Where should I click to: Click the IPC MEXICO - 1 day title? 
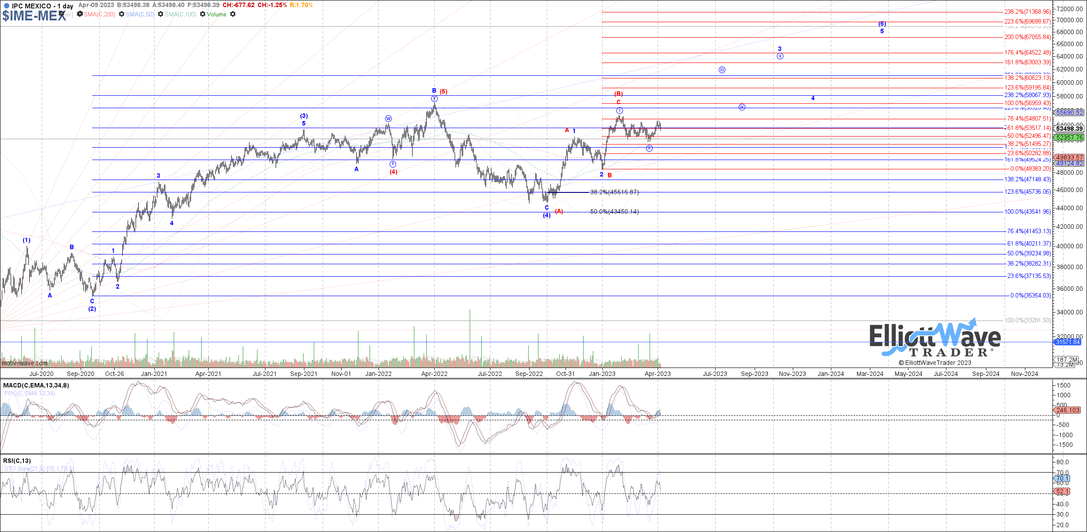coord(43,6)
